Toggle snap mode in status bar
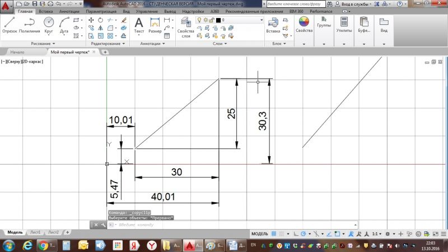The width and height of the screenshot is (448, 252). coord(282,234)
